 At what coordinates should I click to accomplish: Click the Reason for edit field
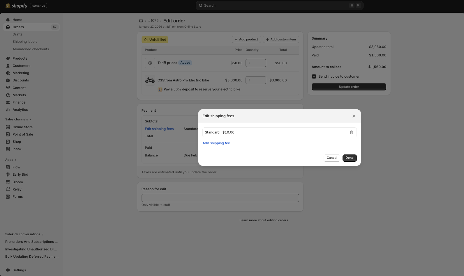point(220,198)
